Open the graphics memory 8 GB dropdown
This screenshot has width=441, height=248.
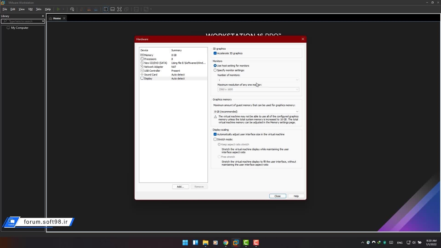coord(256,112)
